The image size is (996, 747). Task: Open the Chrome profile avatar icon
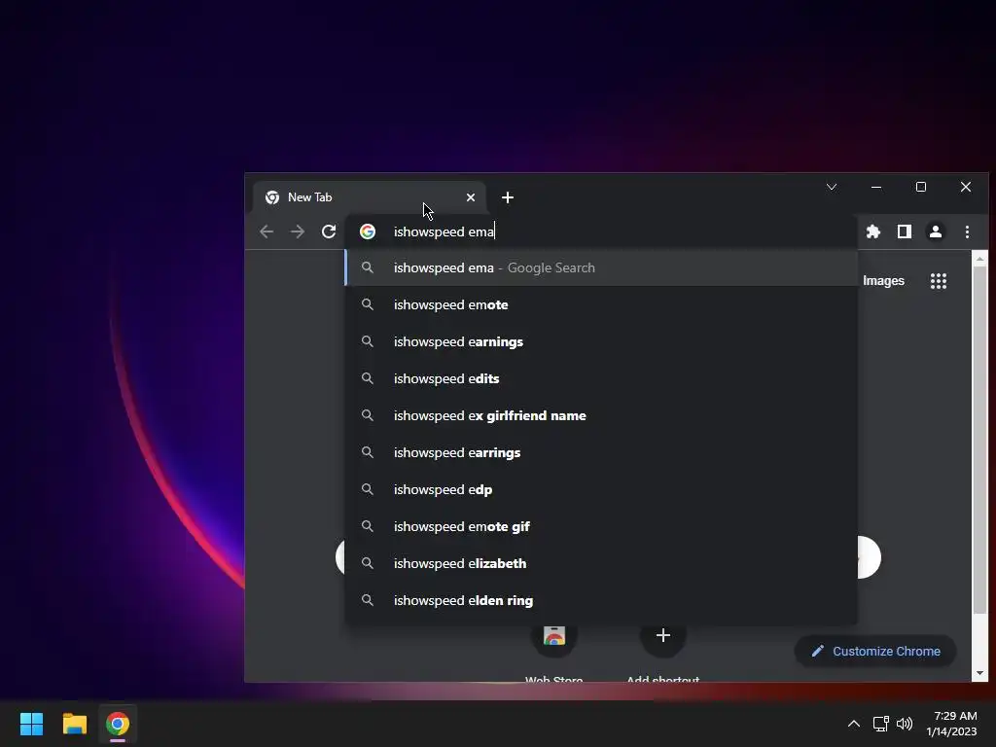(936, 231)
